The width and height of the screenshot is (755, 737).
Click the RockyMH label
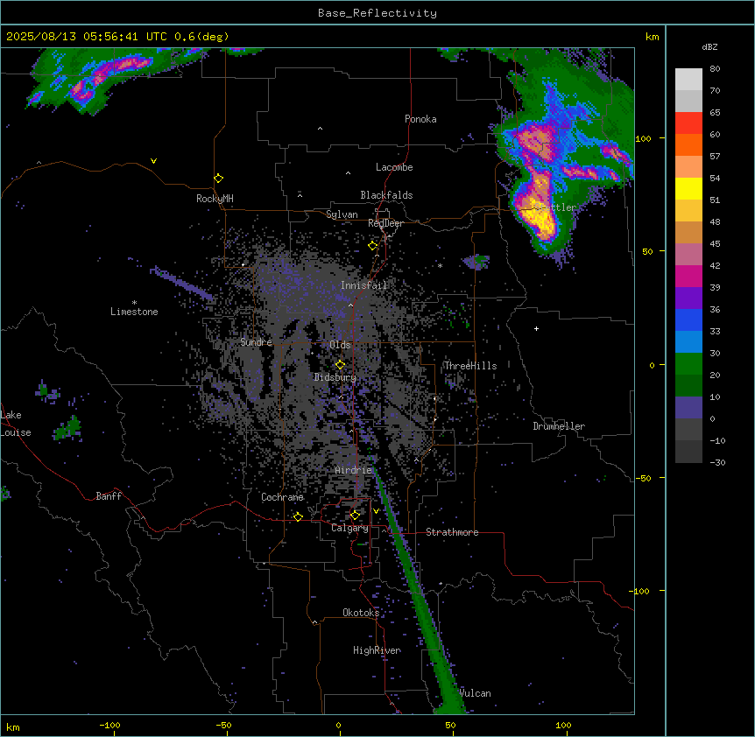tap(215, 199)
